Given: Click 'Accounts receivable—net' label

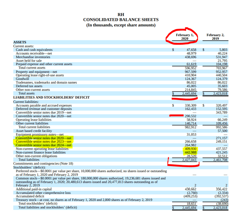Looking at the screenshot, I should coord(34,53).
